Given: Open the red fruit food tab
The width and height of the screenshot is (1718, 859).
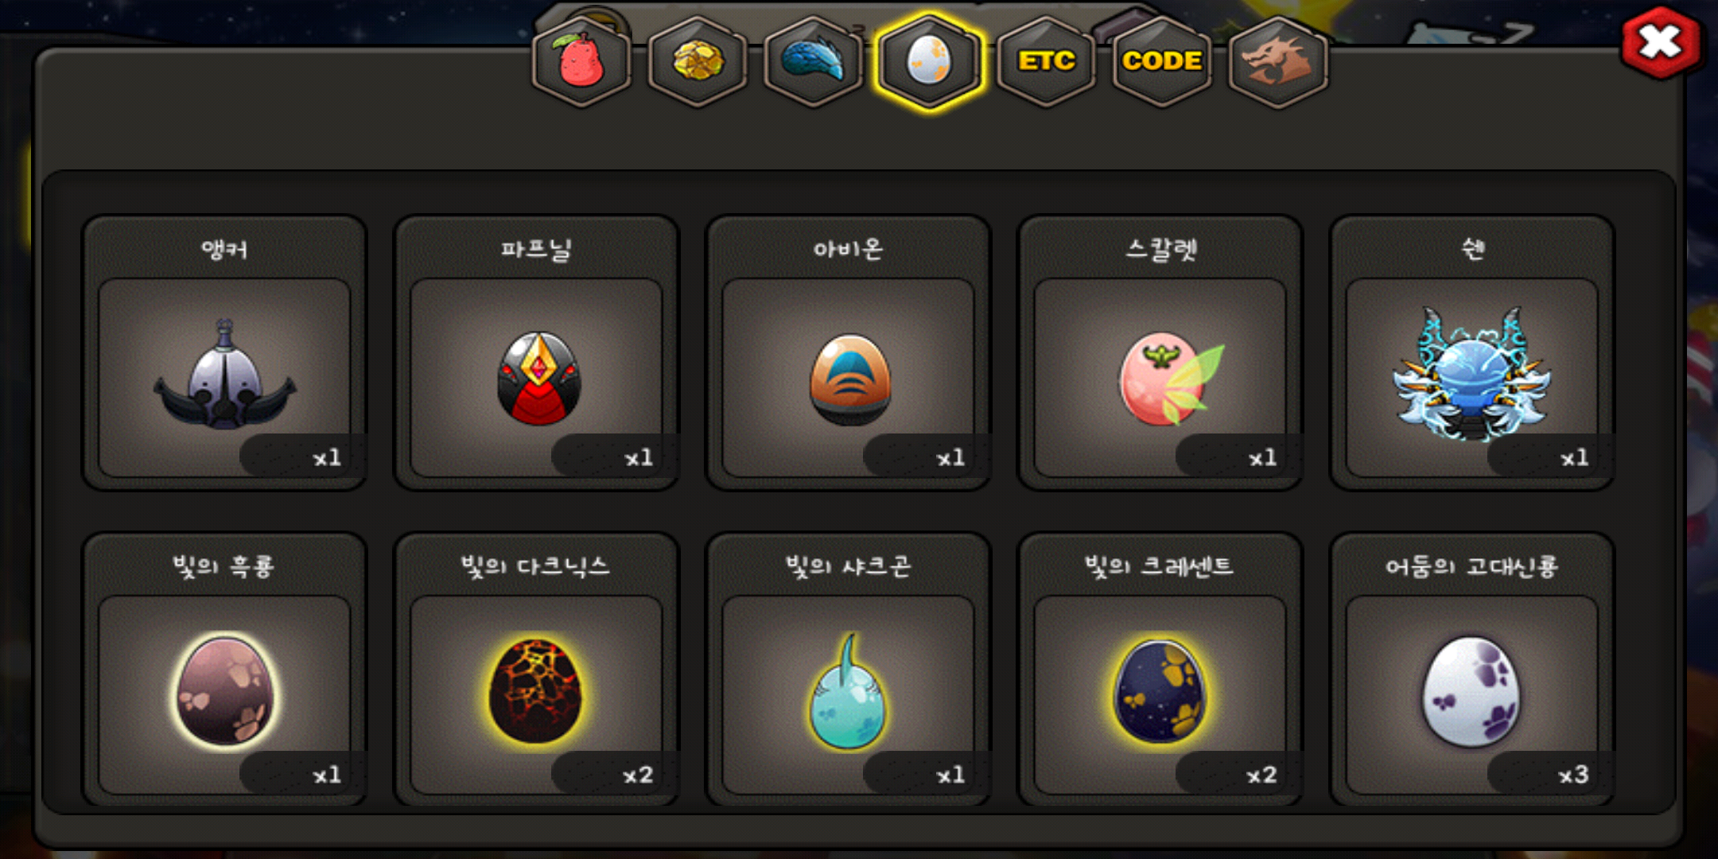Looking at the screenshot, I should point(581,61).
